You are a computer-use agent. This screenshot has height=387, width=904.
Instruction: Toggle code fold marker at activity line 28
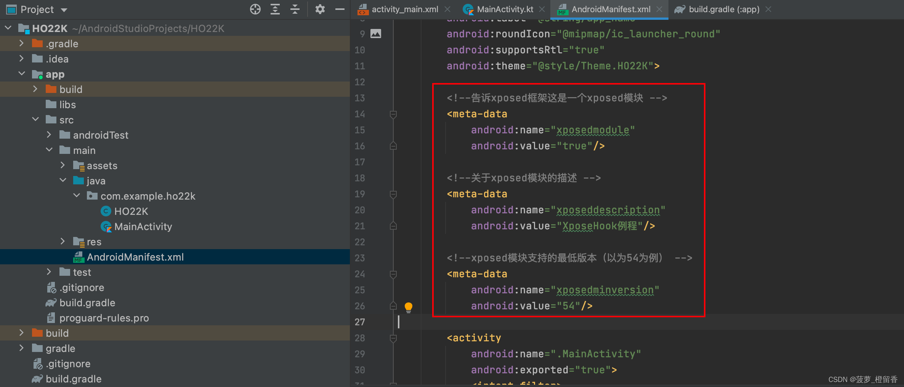tap(393, 338)
